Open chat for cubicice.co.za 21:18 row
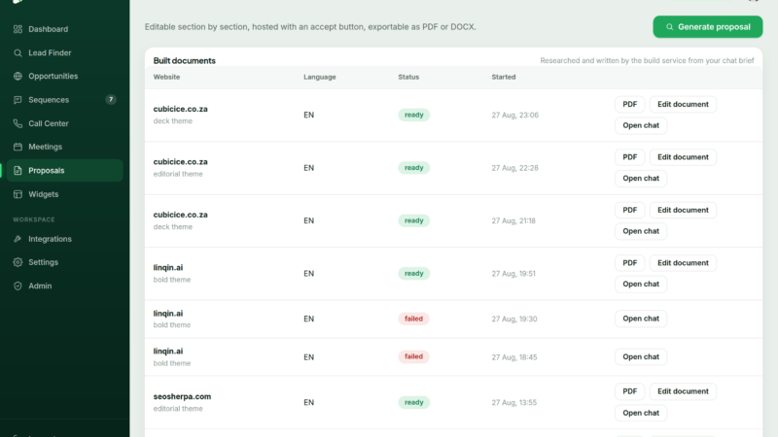778x437 pixels. [x=641, y=231]
